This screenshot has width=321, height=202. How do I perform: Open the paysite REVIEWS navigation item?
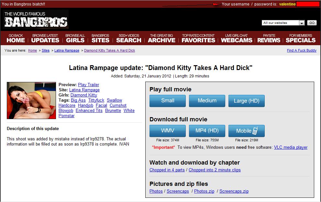click(269, 38)
